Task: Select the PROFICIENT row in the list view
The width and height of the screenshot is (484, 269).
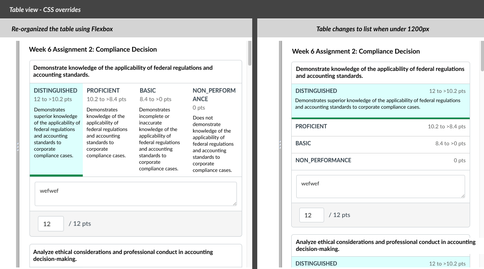Action: 380,126
